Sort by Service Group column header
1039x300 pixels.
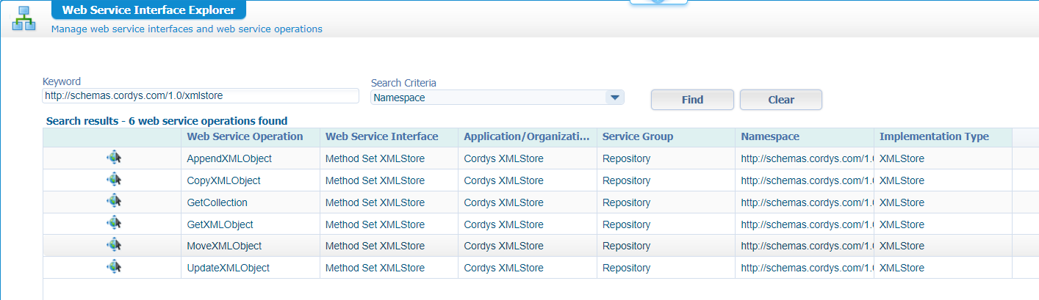pos(637,136)
